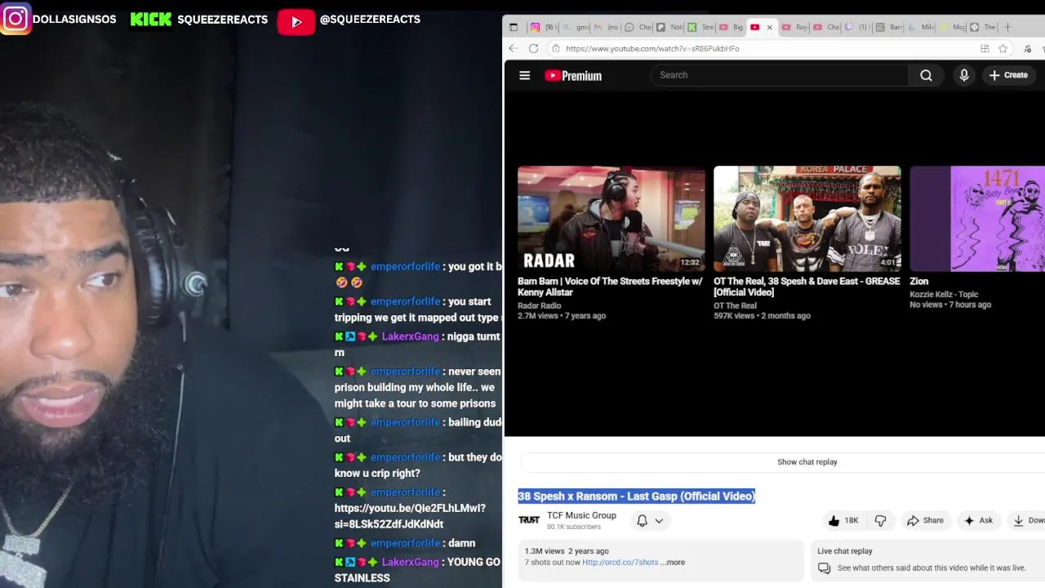
Task: Open OT The Real GREASE video title
Action: 807,287
